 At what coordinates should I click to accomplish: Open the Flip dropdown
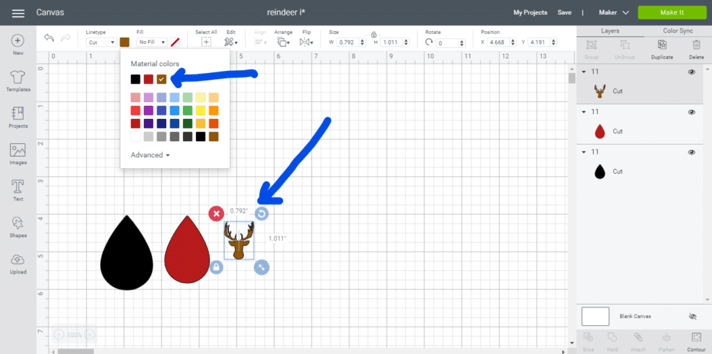307,42
